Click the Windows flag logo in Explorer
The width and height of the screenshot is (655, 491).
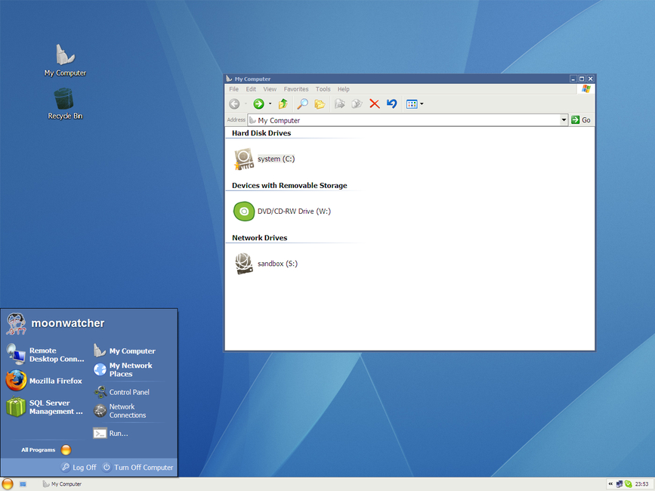(x=586, y=89)
